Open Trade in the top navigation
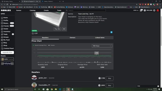 (x=59, y=10)
